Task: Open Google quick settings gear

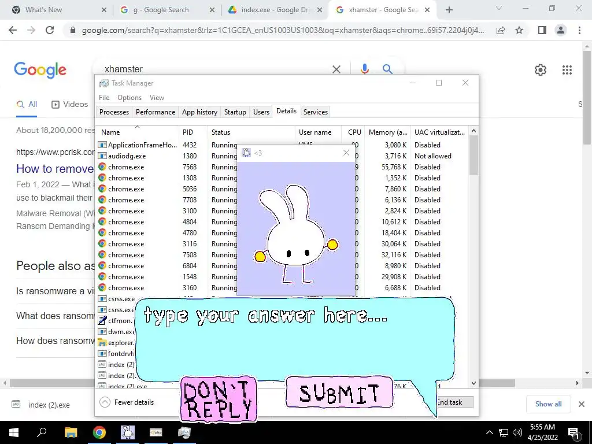Action: pyautogui.click(x=541, y=70)
